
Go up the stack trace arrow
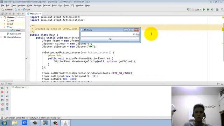(7, 88)
